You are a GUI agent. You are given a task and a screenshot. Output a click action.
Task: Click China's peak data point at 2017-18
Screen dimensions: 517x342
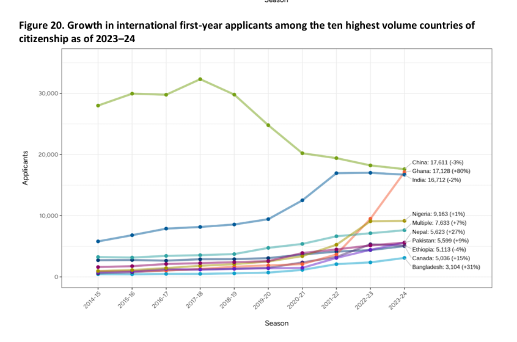tap(200, 79)
